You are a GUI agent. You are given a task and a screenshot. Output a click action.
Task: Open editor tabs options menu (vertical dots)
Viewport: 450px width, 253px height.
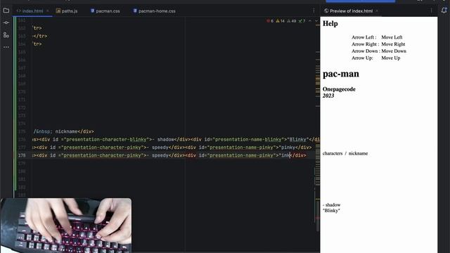(x=314, y=11)
